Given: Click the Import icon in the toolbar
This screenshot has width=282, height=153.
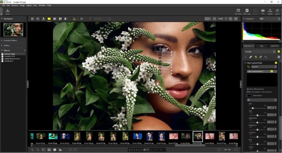Looking at the screenshot, I should click(x=7, y=11).
